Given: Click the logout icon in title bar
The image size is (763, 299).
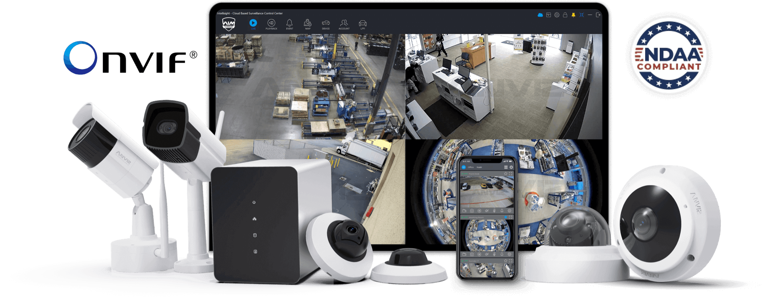Looking at the screenshot, I should (598, 15).
